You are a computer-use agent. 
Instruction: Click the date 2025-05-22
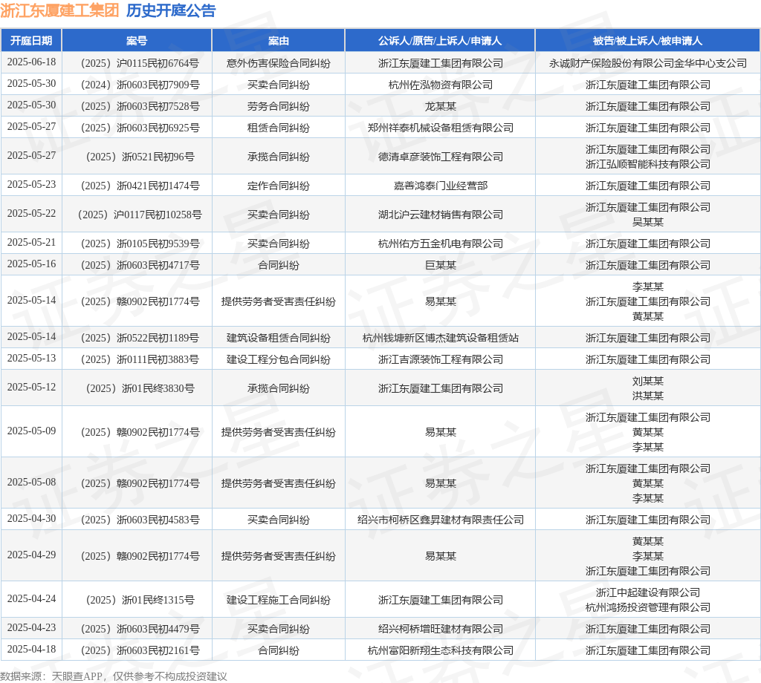[31, 214]
